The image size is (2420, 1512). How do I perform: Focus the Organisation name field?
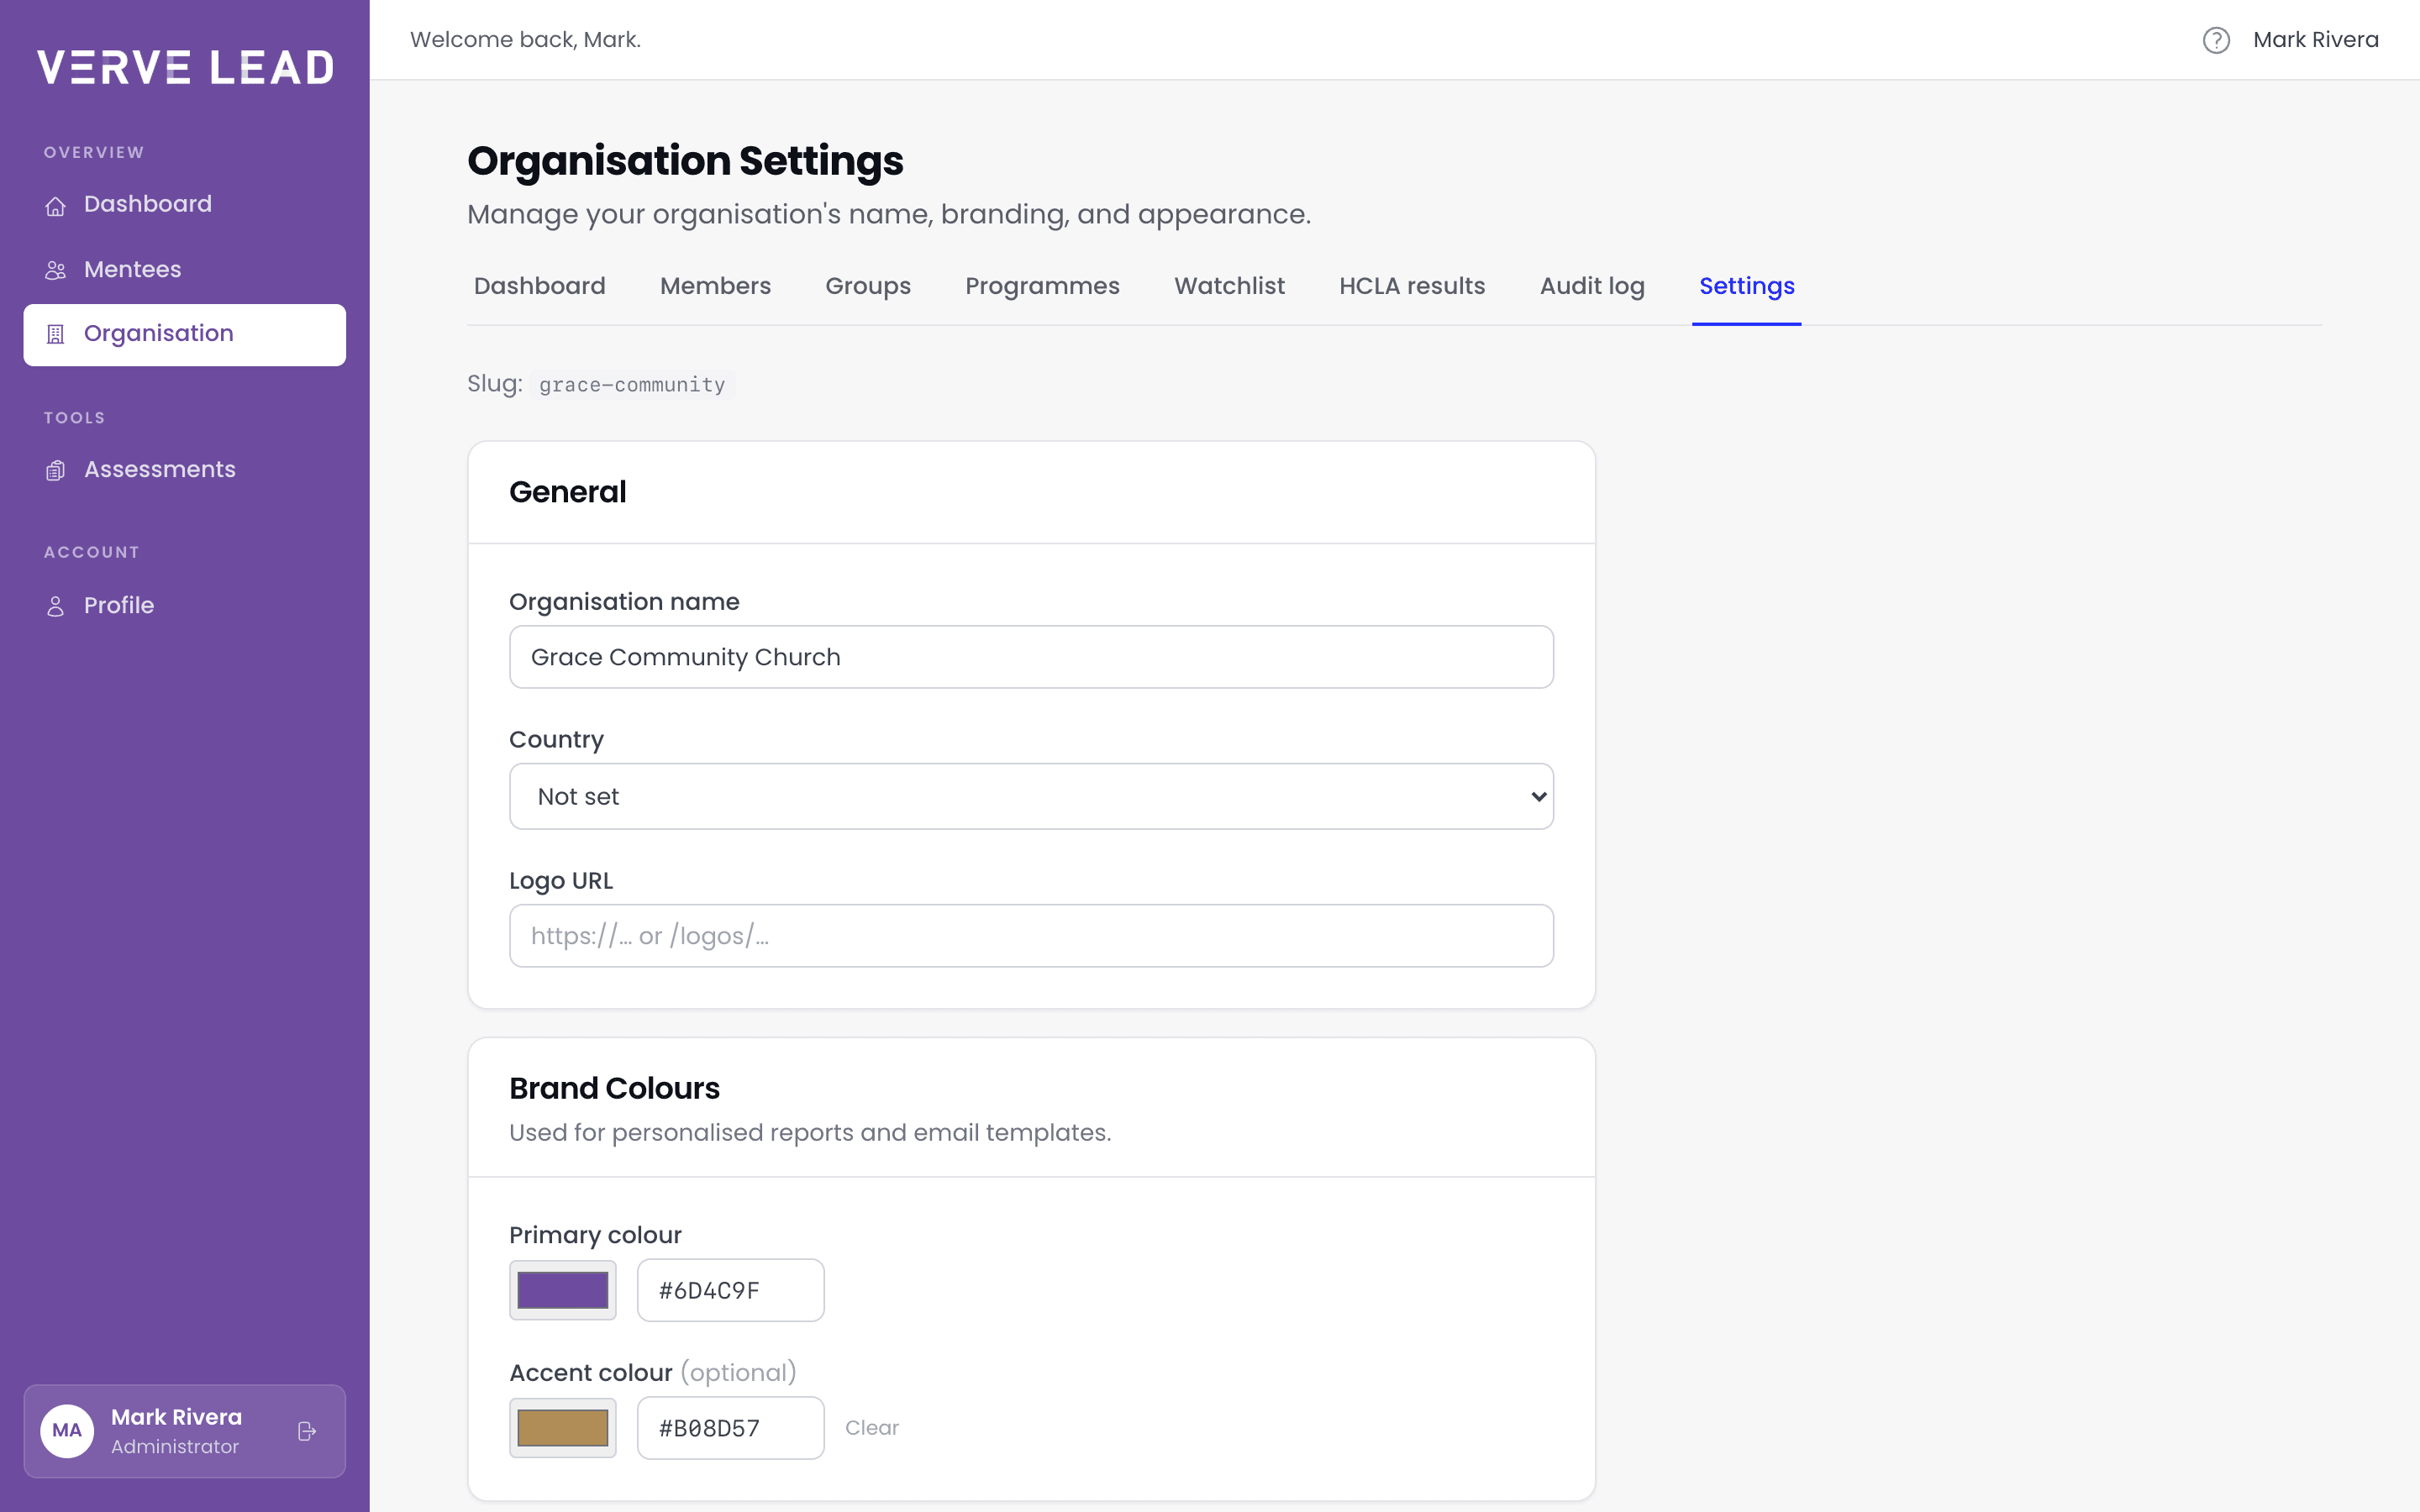(x=1031, y=657)
